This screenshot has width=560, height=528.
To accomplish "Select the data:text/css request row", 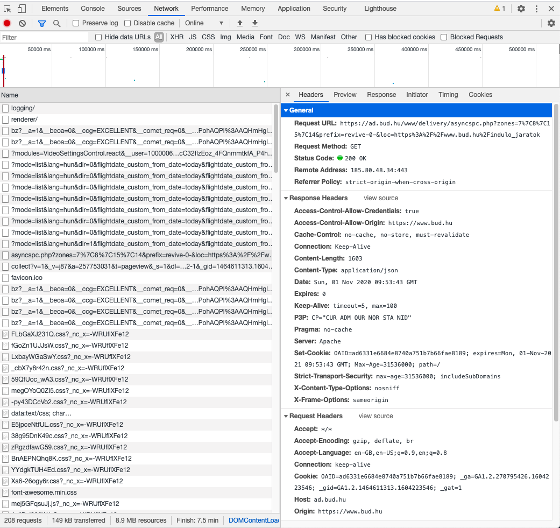I will (136, 413).
